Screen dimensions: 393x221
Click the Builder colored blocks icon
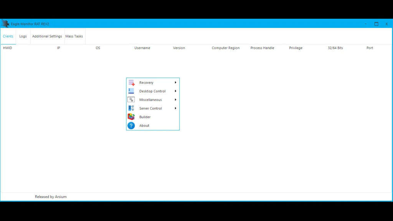131,117
